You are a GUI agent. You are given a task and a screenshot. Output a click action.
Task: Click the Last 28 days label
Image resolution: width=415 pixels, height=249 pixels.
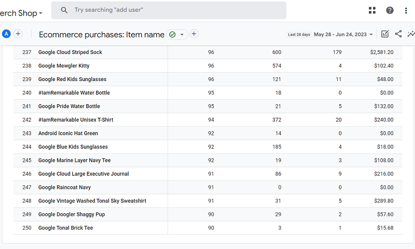299,35
